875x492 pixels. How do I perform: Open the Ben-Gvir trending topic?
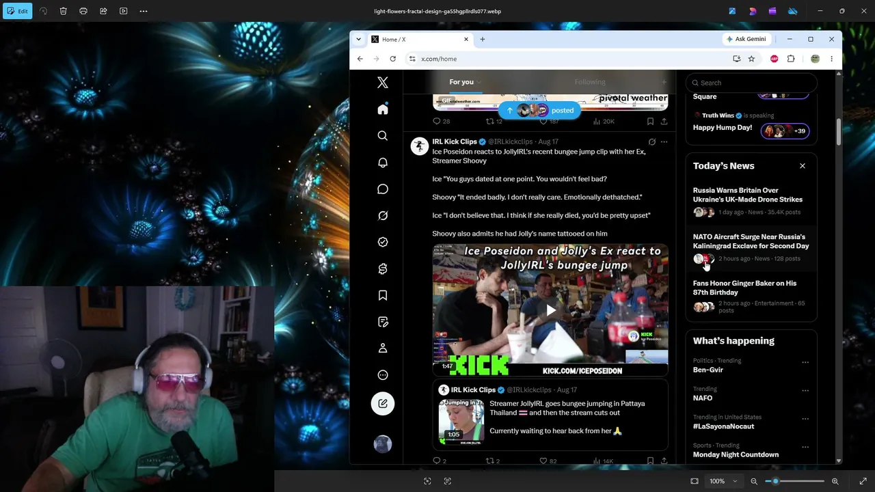708,370
